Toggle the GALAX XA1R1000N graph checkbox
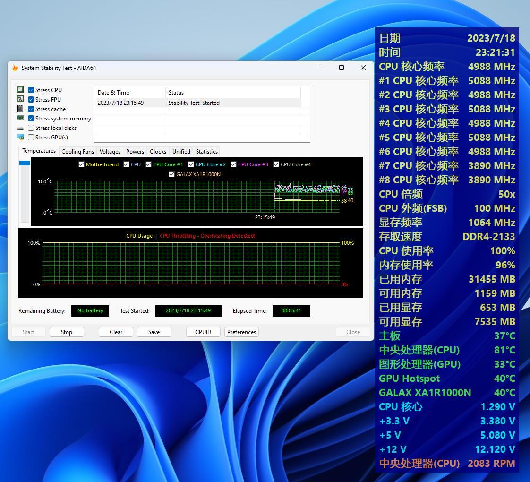 [x=172, y=174]
